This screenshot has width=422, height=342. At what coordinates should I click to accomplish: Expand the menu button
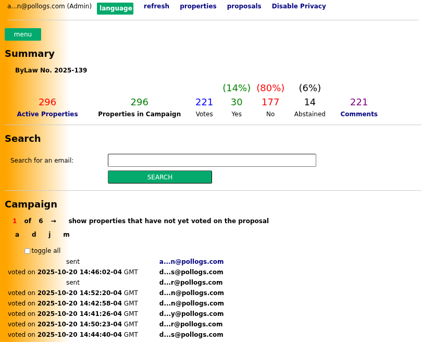pos(23,34)
